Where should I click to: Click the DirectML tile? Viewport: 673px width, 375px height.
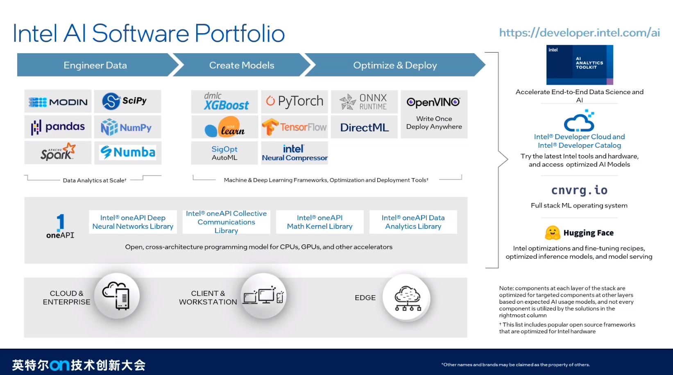pos(364,127)
